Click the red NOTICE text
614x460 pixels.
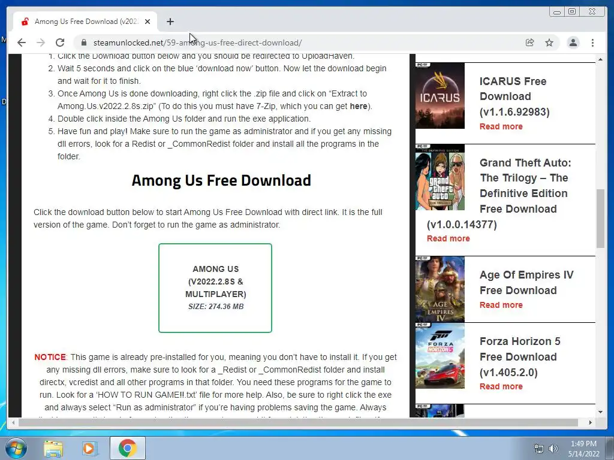(50, 357)
